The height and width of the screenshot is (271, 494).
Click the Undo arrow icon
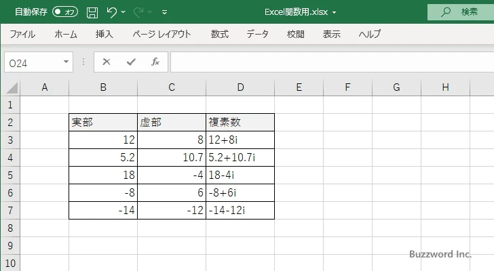[x=112, y=12]
